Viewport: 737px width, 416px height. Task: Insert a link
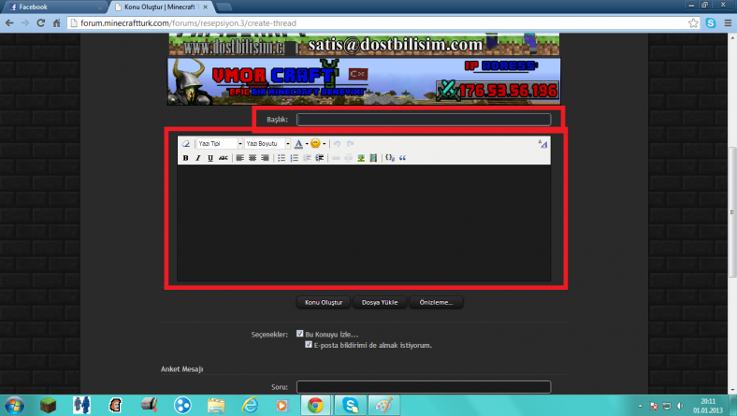tap(336, 158)
